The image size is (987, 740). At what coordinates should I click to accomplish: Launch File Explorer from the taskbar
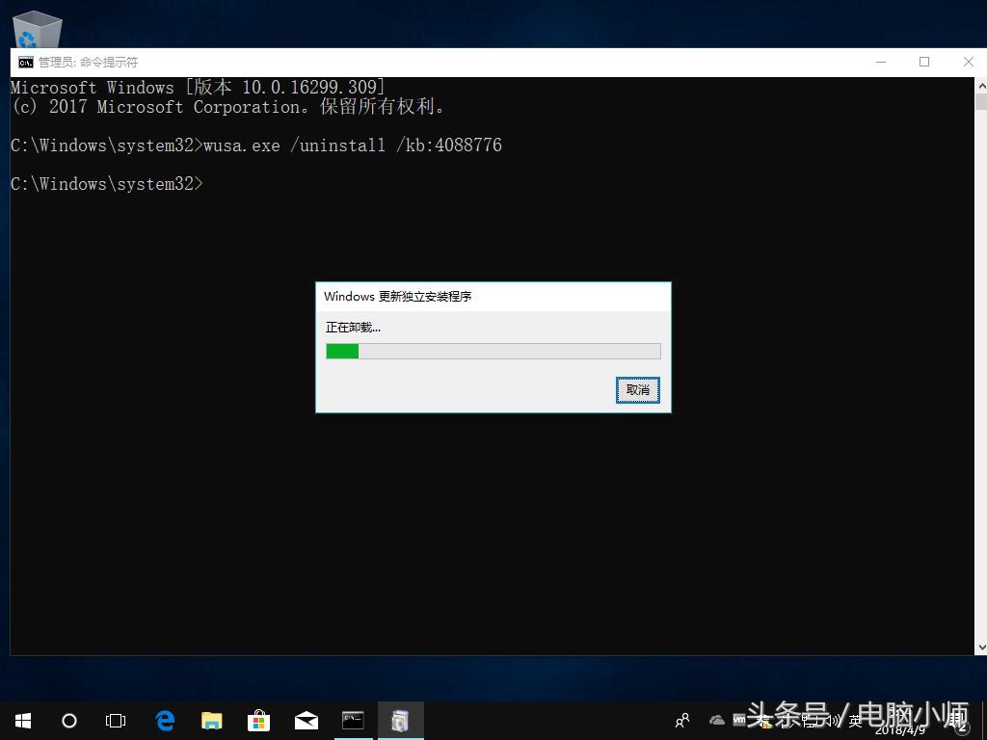(x=211, y=720)
